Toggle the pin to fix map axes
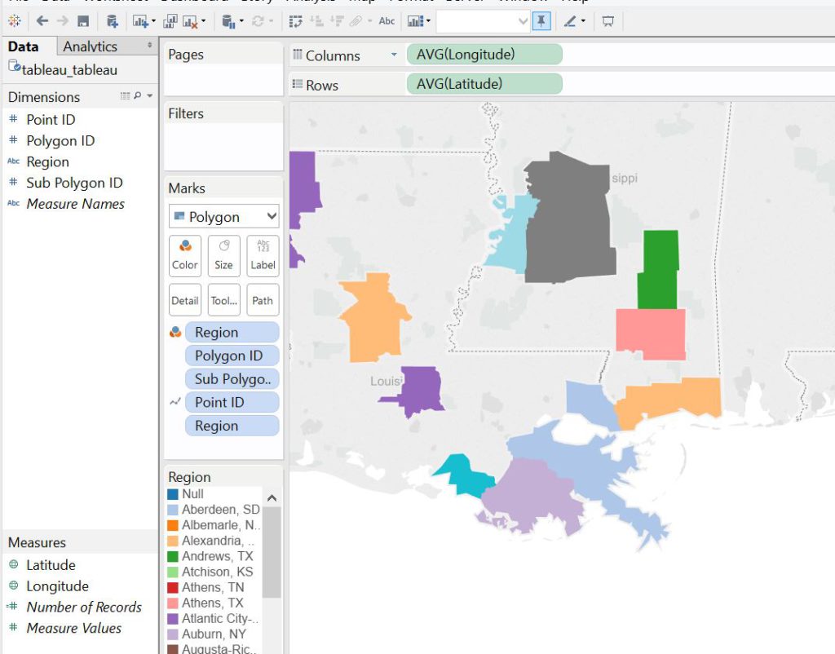Screen dimensions: 835x654 coord(541,22)
